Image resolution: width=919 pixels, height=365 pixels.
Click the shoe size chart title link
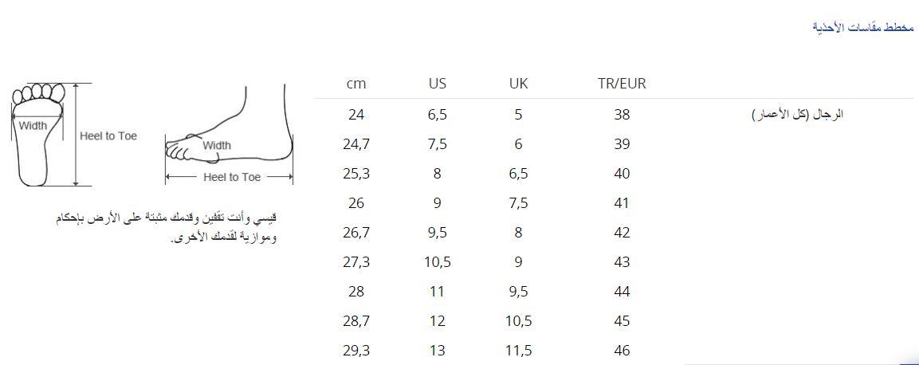(862, 27)
